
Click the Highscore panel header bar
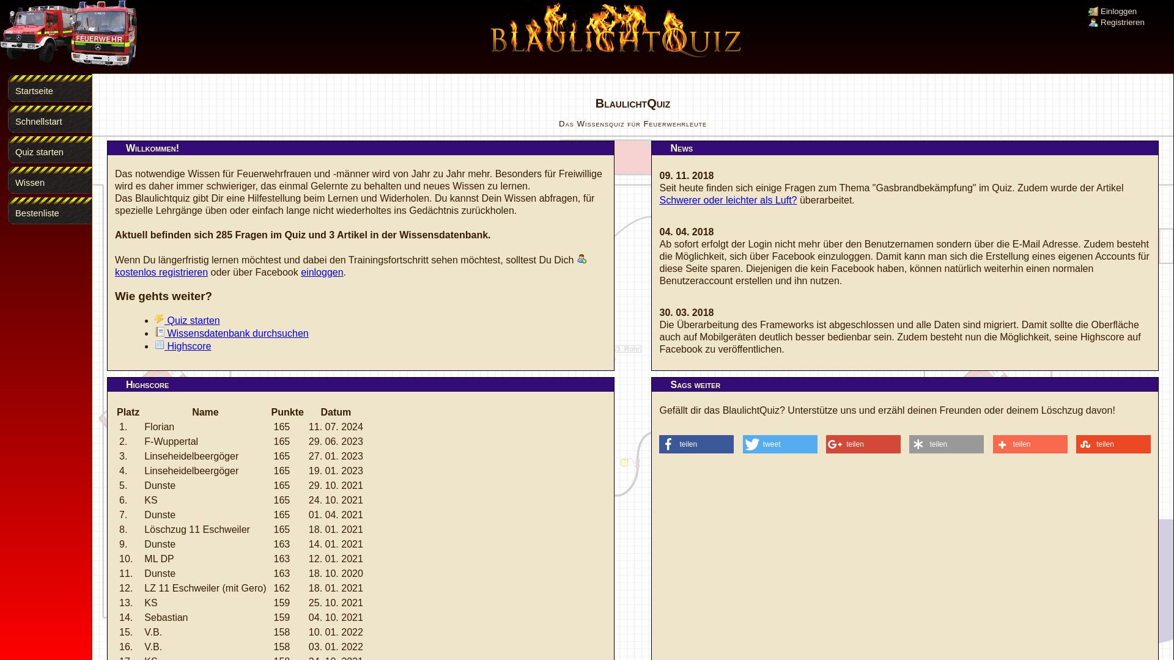click(361, 385)
